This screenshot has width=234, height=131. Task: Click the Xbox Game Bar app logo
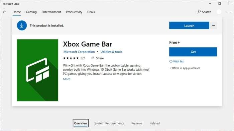click(37, 70)
